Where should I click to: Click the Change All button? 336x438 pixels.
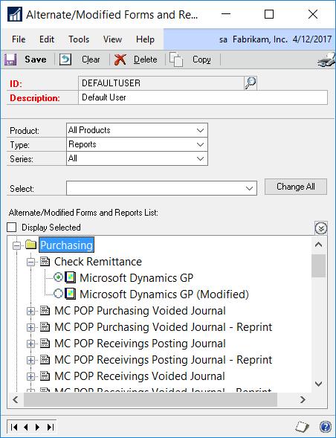pos(296,187)
